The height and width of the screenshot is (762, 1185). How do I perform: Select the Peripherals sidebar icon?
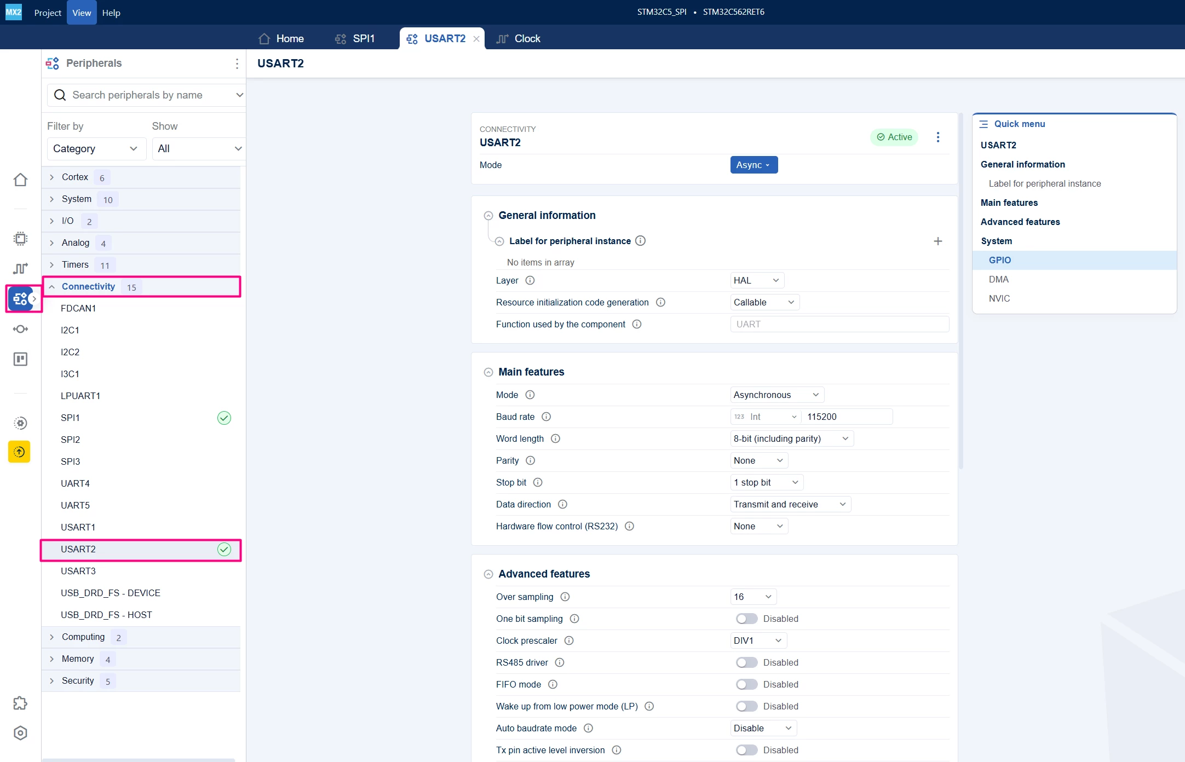[x=20, y=298]
